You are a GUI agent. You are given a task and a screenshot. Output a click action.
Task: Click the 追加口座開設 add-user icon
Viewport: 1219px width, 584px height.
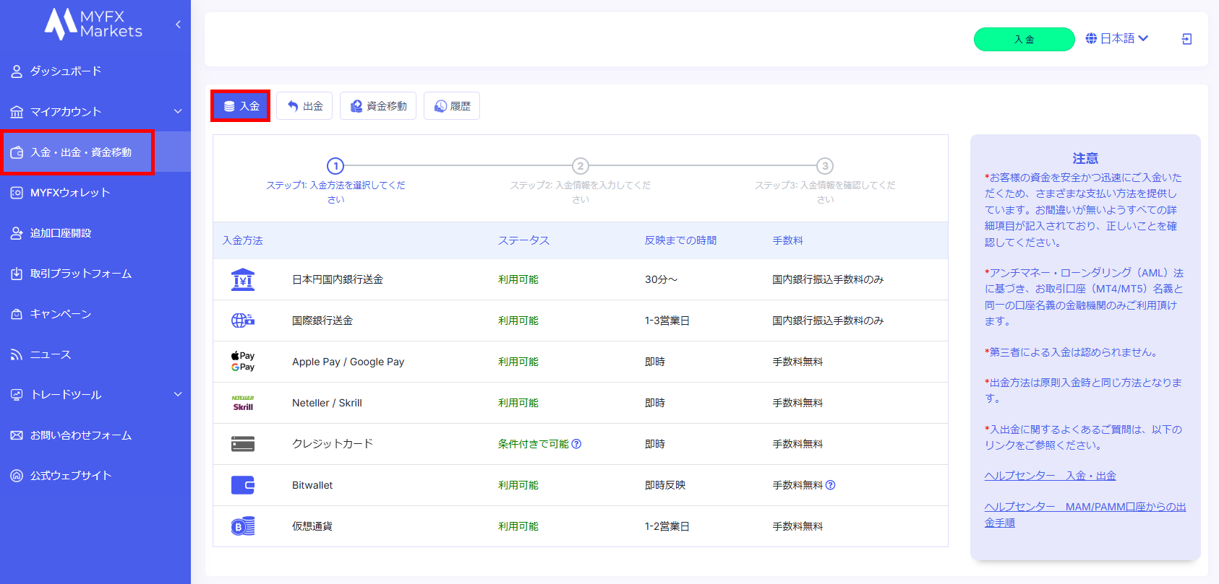point(17,233)
